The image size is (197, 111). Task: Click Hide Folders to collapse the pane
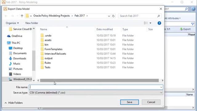point(14,103)
